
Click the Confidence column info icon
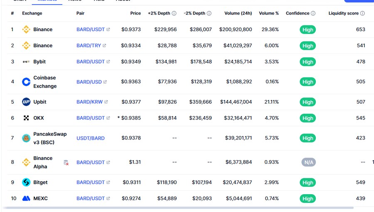pos(313,13)
